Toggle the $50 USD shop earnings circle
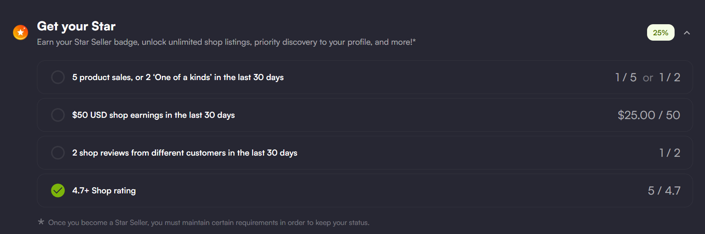This screenshot has width=705, height=234. (58, 115)
